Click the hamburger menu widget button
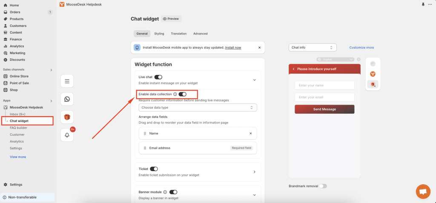 tap(67, 81)
